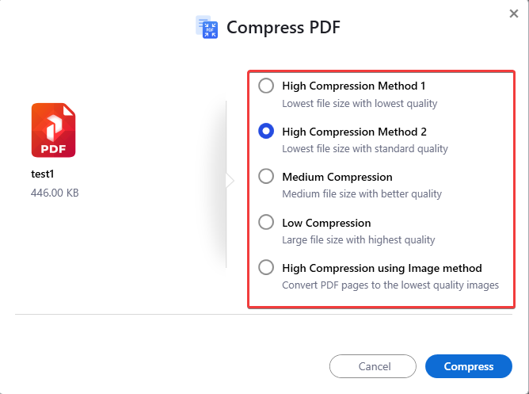Screen dimensions: 529x394
Task: Start compression with the Compress button
Action: point(469,366)
